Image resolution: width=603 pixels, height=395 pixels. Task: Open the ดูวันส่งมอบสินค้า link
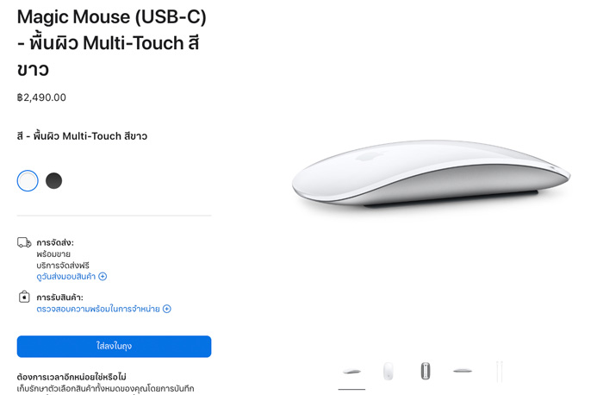click(x=65, y=277)
